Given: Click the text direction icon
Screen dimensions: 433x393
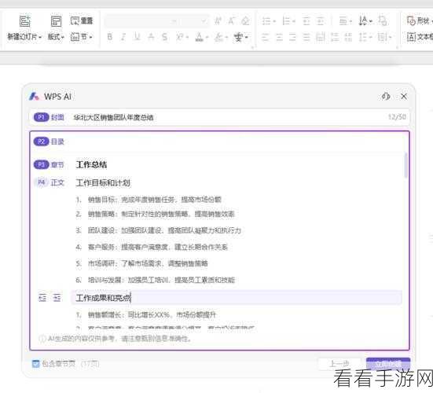Looking at the screenshot, I should pos(363,21).
